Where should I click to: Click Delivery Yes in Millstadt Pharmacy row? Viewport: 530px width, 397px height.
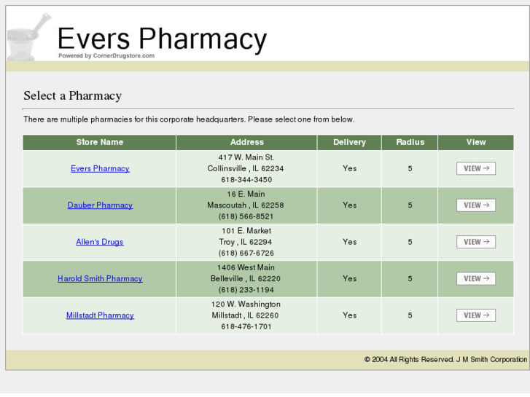[x=349, y=315]
